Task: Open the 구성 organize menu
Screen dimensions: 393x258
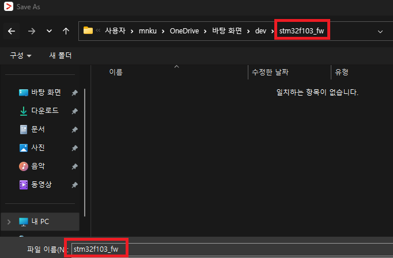Action: [21, 55]
